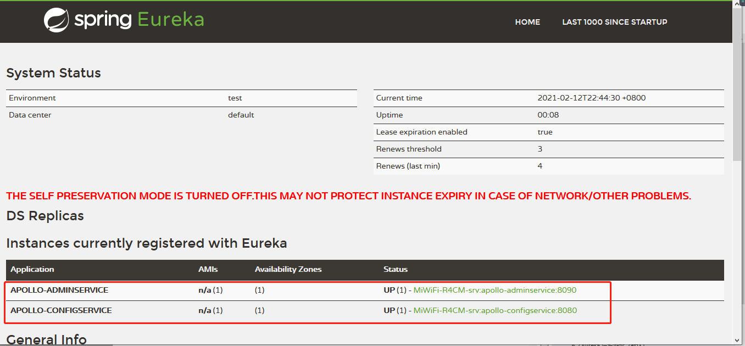The width and height of the screenshot is (745, 346).
Task: Click the Application column header
Action: click(32, 269)
